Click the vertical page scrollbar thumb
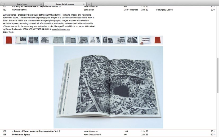Screen dimensions: 219x137 pos(218,75)
